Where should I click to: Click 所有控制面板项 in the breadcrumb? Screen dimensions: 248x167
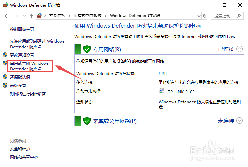pyautogui.click(x=87, y=16)
